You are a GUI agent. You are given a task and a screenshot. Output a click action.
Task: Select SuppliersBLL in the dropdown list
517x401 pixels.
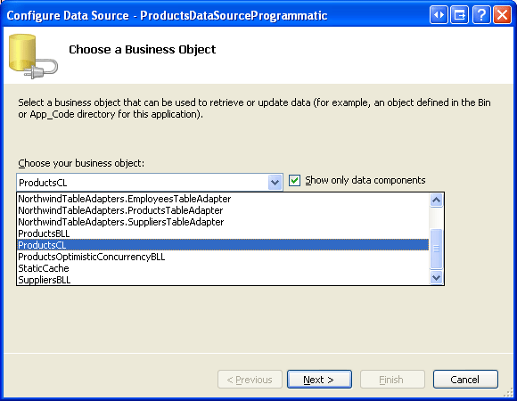[x=223, y=280]
